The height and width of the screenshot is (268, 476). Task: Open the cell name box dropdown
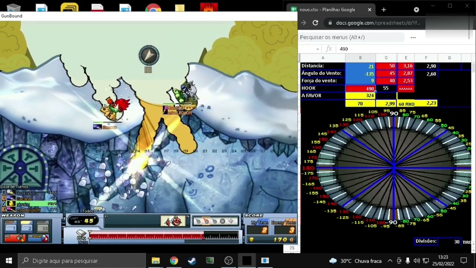318,49
